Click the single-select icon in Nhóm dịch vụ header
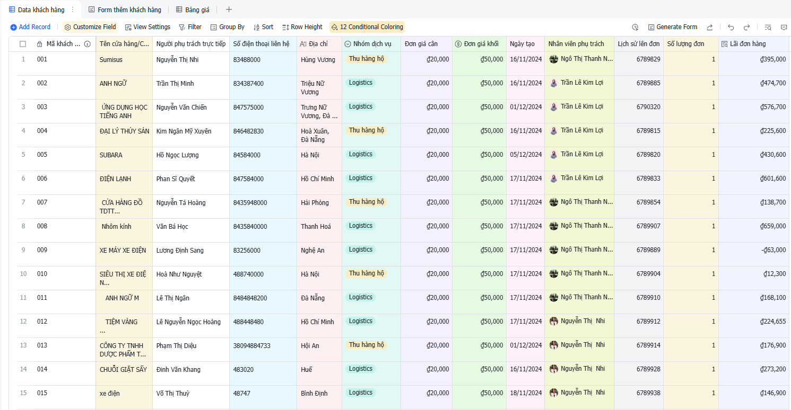This screenshot has width=791, height=410. 348,44
